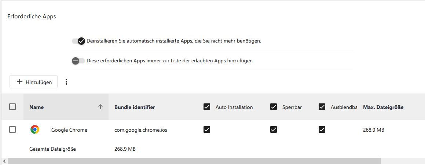Screen dimensions: 425x165
Task: Click the Hinzufügen button
Action: click(x=33, y=82)
